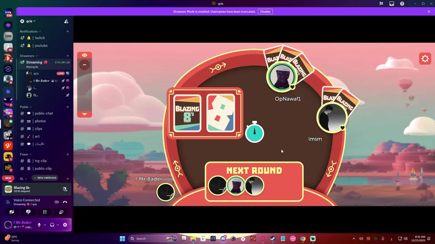
Task: Open the art channel
Action: coord(37,136)
